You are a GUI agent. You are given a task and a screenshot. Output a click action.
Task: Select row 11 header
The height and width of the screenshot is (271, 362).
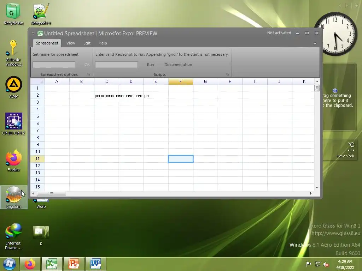[37, 159]
